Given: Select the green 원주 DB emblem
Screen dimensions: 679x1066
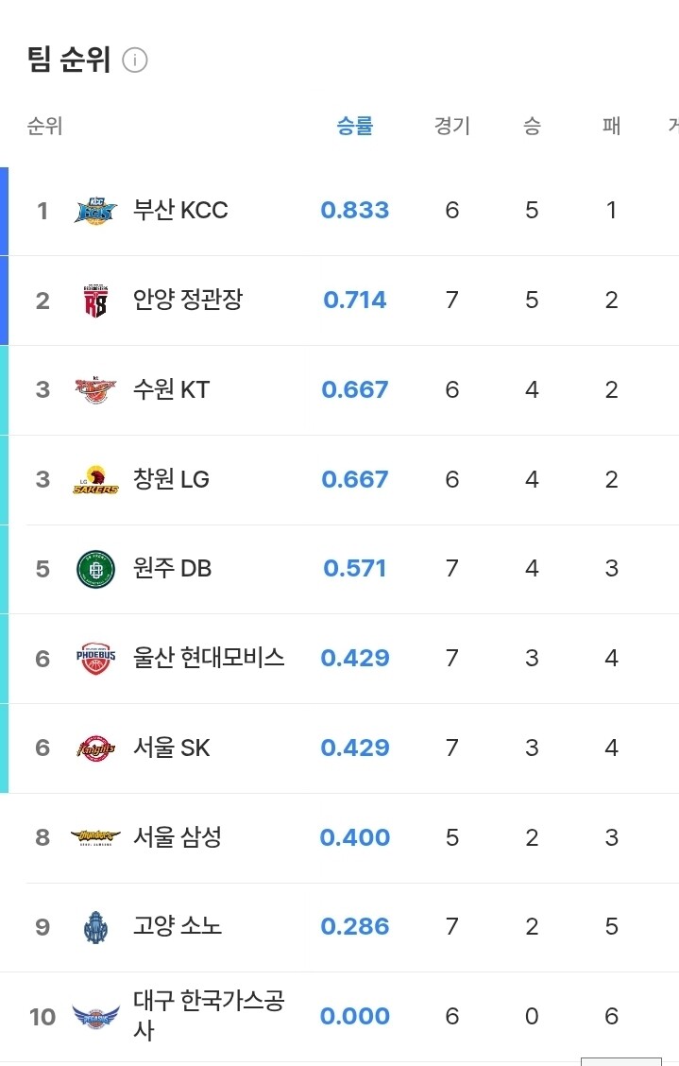Looking at the screenshot, I should pos(95,568).
